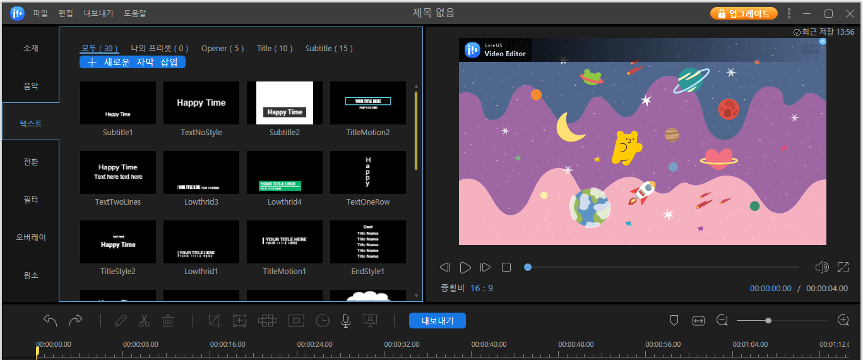Image resolution: width=863 pixels, height=360 pixels.
Task: Step to next frame
Action: tap(485, 268)
